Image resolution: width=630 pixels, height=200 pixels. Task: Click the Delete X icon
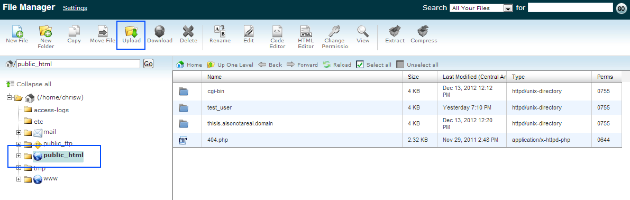coord(188,31)
